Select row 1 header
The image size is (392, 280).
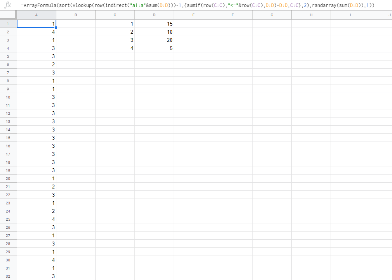(8, 24)
